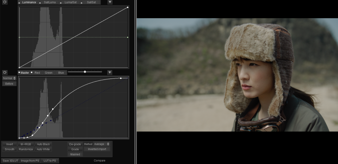Click the Compare label
The image size is (338, 164).
(100, 161)
